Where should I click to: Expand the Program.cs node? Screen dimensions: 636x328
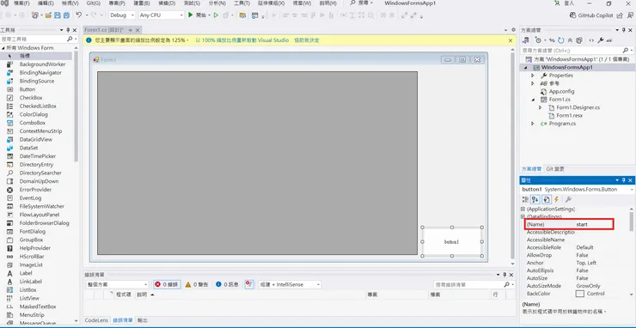point(533,124)
